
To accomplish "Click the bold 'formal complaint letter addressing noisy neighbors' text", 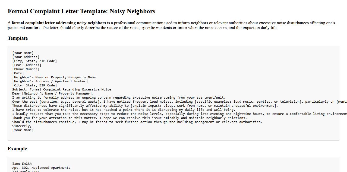I will [x=59, y=23].
